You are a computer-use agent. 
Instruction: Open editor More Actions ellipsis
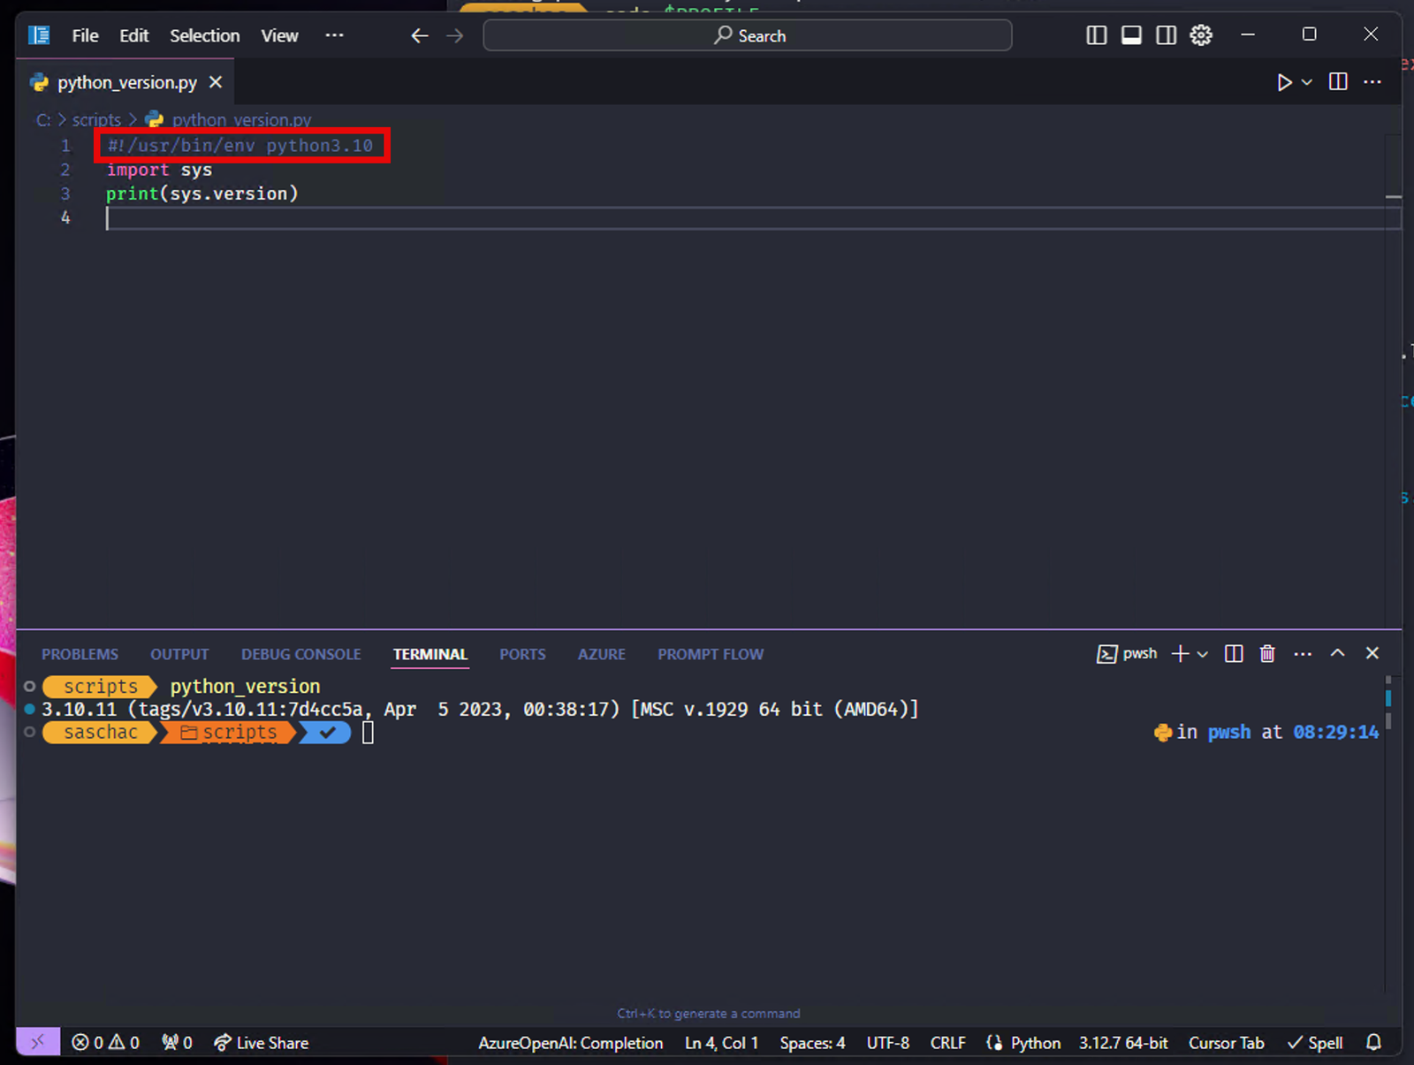pyautogui.click(x=1372, y=82)
